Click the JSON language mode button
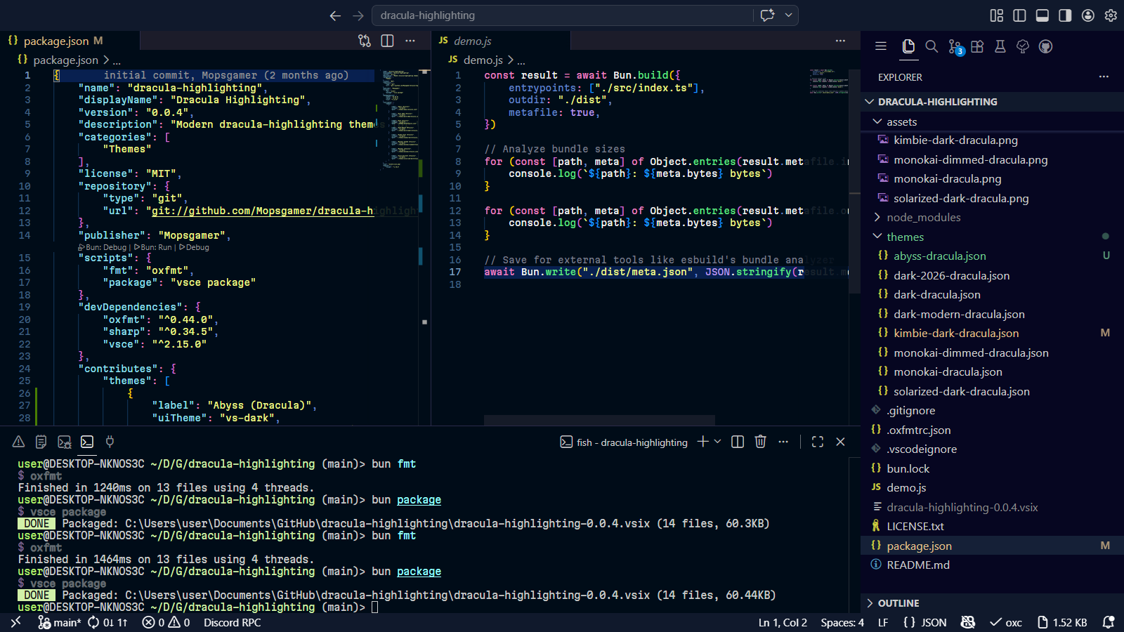The image size is (1124, 632). point(925,622)
